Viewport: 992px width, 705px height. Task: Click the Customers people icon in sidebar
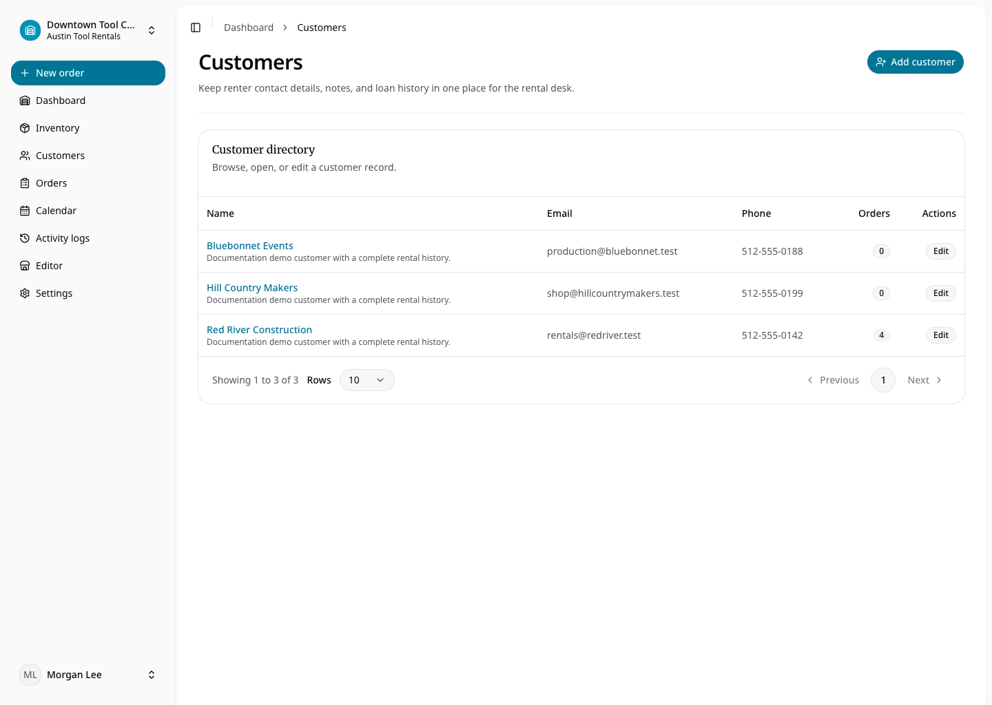click(x=25, y=156)
